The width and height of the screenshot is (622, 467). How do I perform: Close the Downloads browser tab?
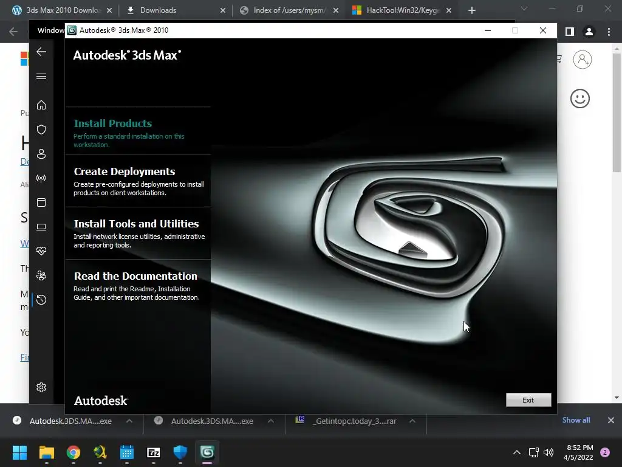222,10
